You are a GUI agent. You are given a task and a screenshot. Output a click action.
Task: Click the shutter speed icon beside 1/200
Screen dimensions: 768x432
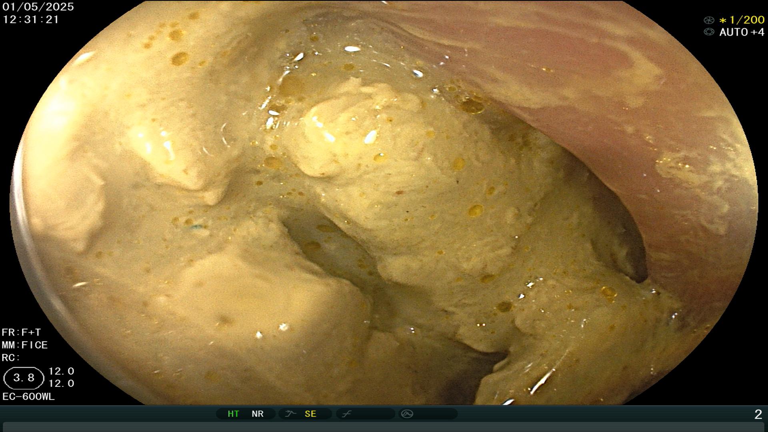709,20
